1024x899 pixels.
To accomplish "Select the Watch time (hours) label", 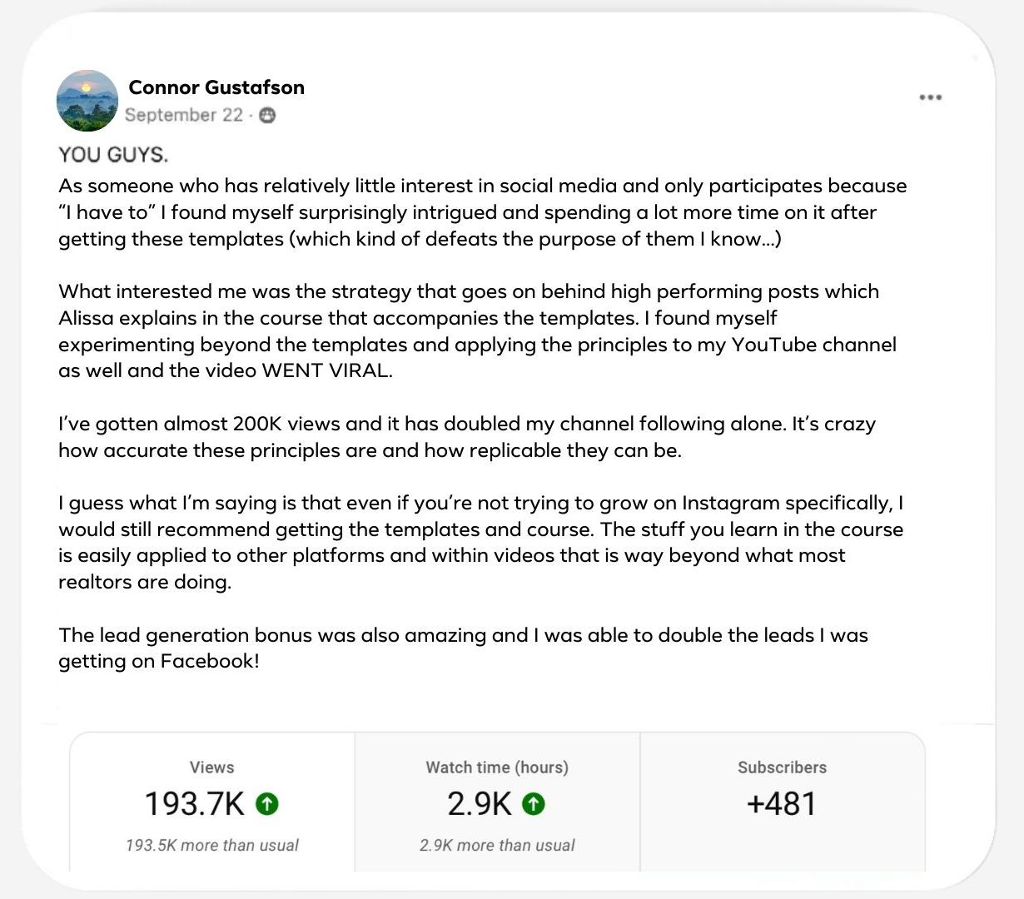I will tap(497, 767).
